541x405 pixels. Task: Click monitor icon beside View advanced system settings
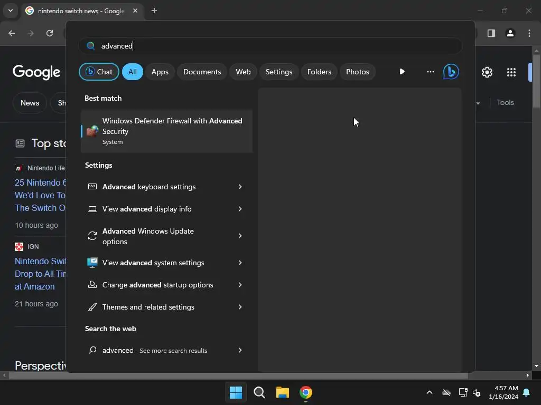pos(92,263)
